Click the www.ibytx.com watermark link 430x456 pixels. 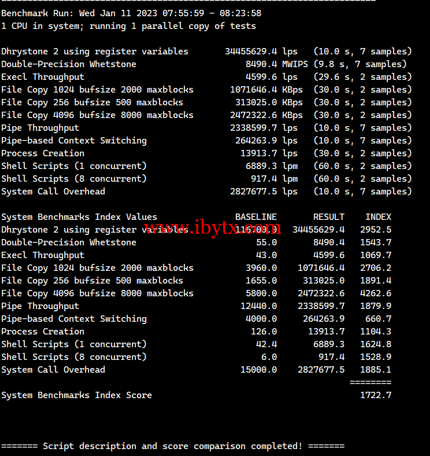click(212, 227)
